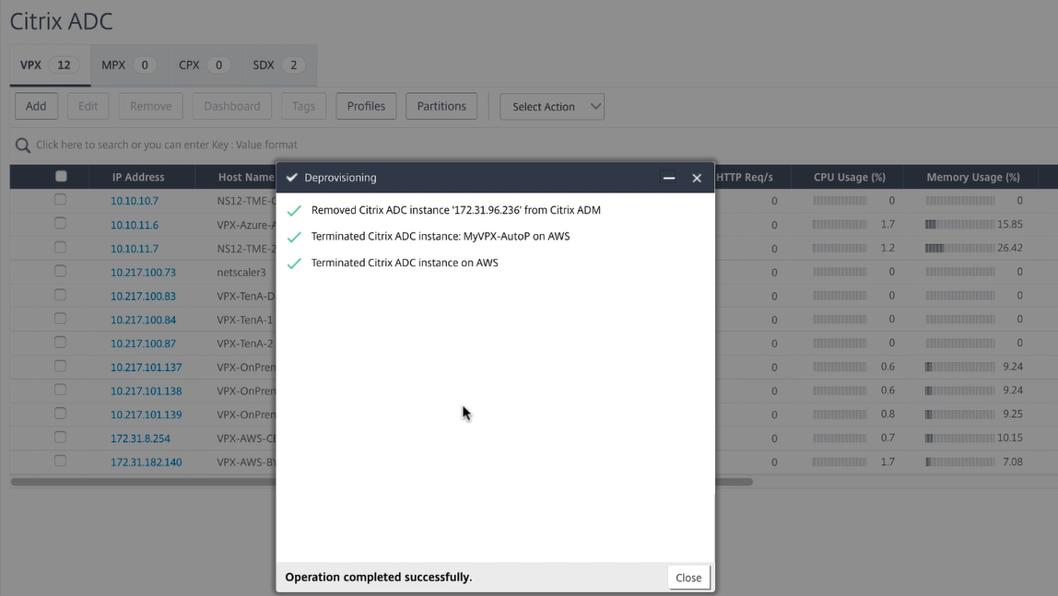1058x596 pixels.
Task: Open instance link 172.31.8.254
Action: (140, 438)
